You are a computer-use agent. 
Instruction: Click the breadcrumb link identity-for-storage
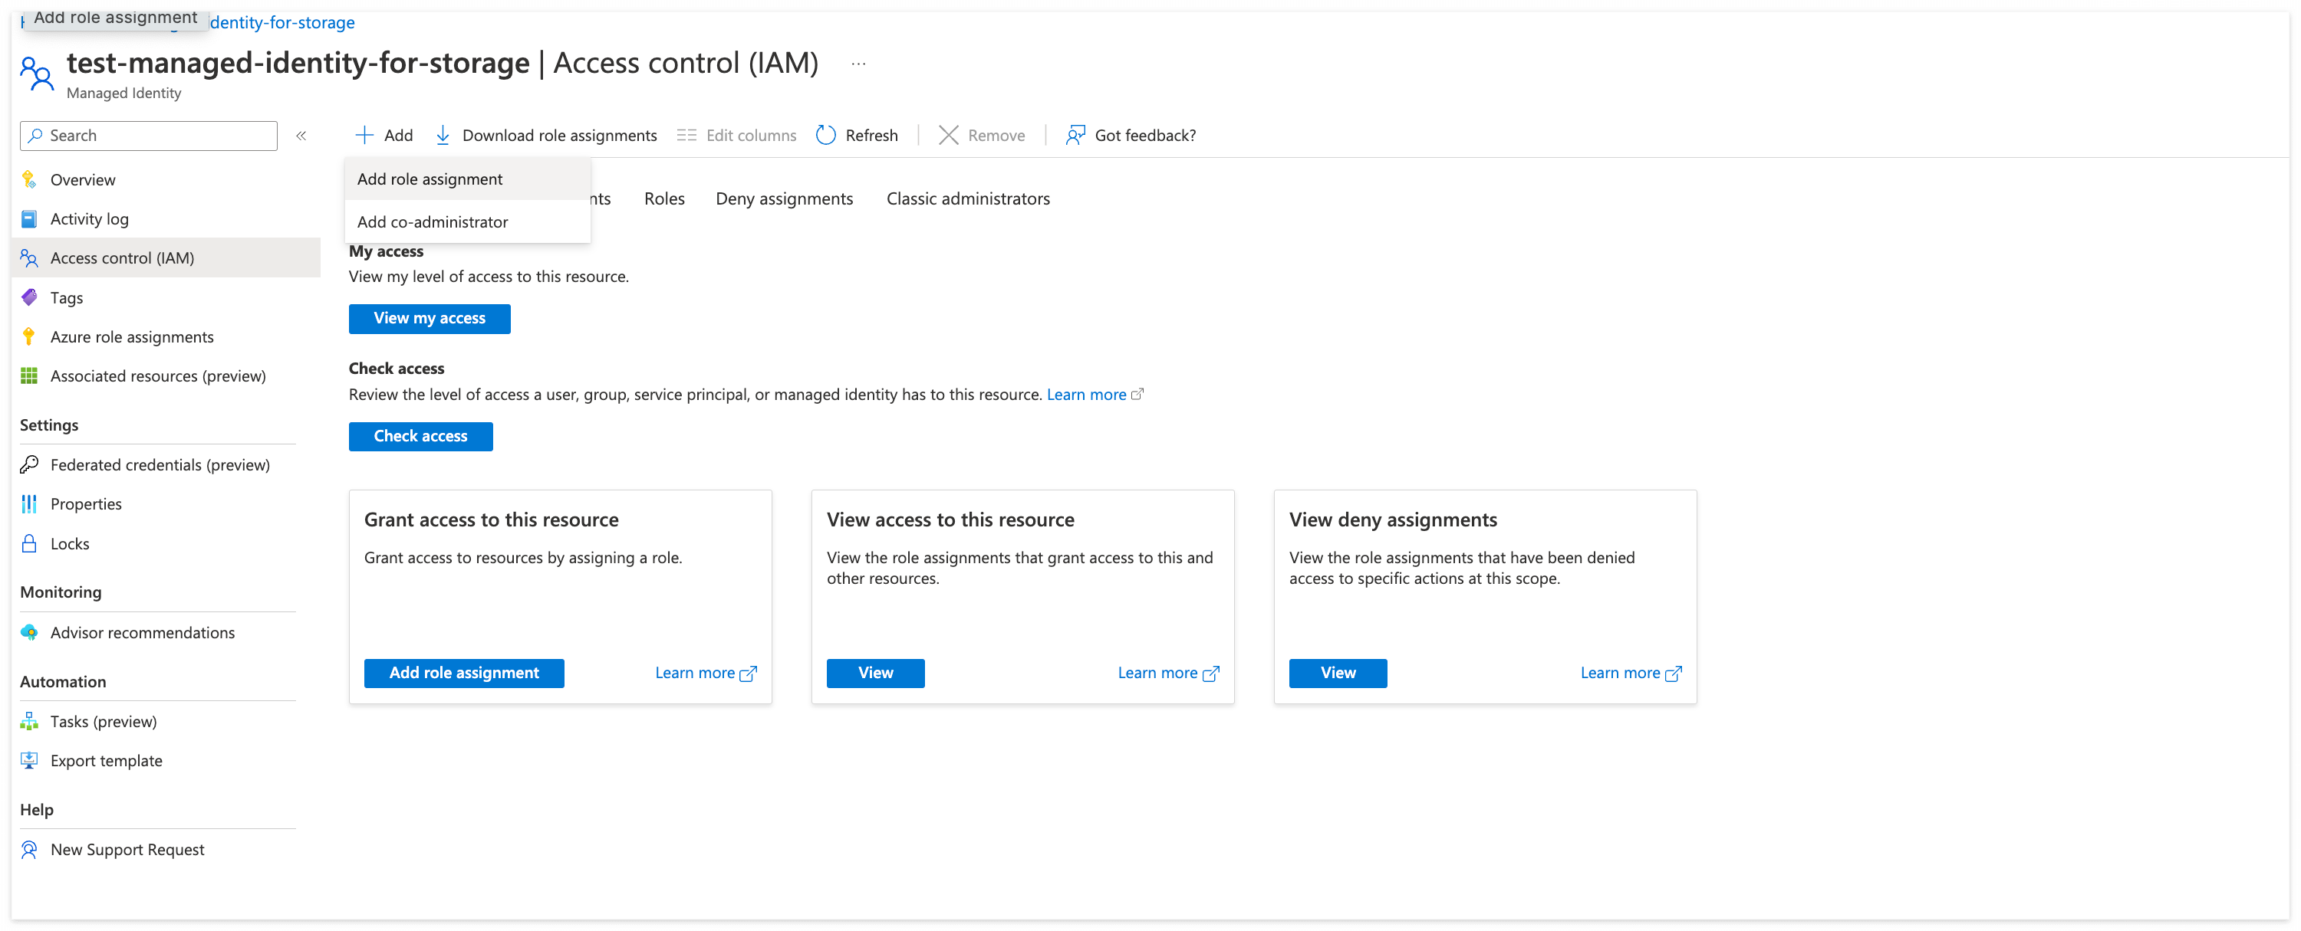(x=282, y=22)
